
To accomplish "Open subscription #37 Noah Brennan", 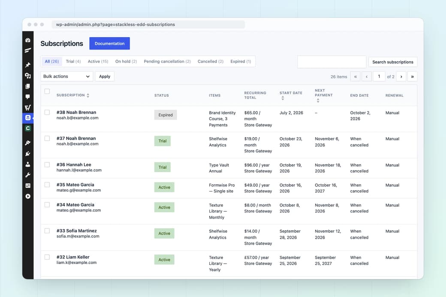I will point(76,138).
